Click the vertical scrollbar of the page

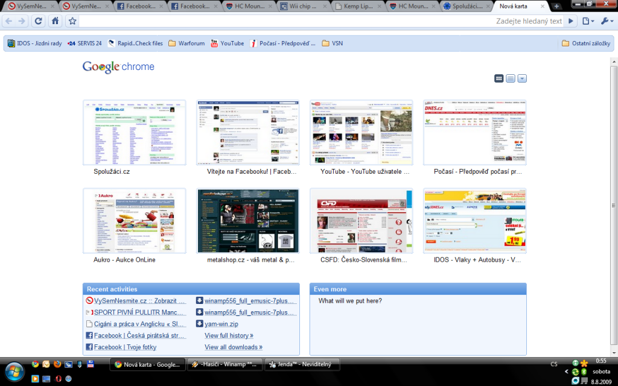614,206
